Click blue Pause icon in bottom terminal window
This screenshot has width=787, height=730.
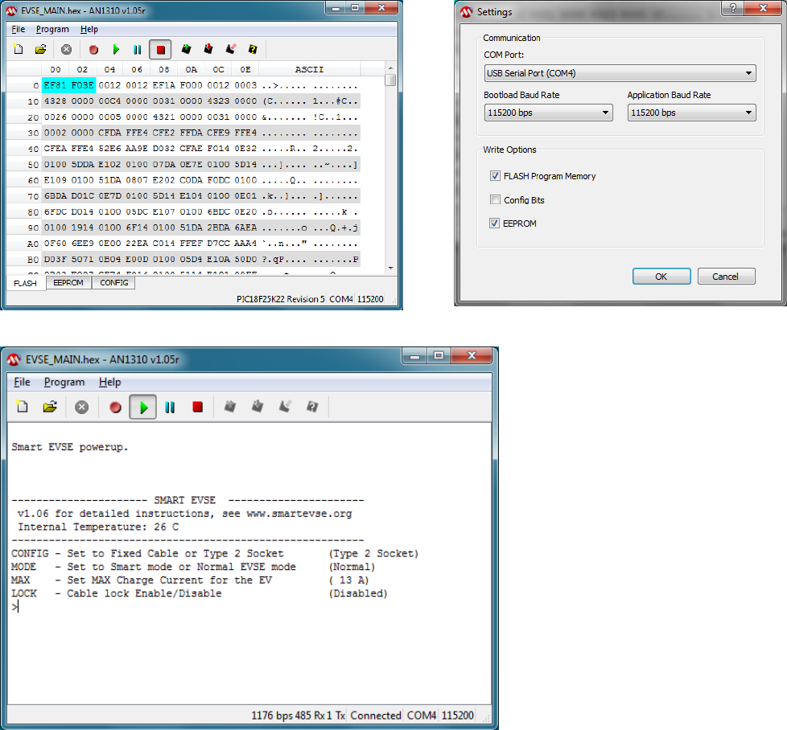tap(170, 407)
